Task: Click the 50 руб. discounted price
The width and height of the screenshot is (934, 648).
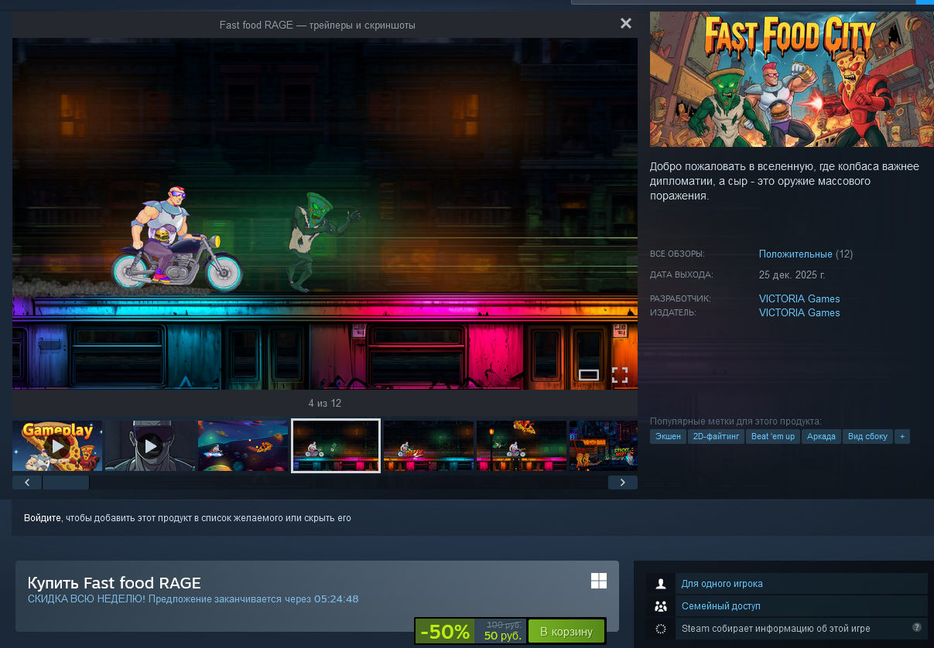Action: (x=503, y=636)
